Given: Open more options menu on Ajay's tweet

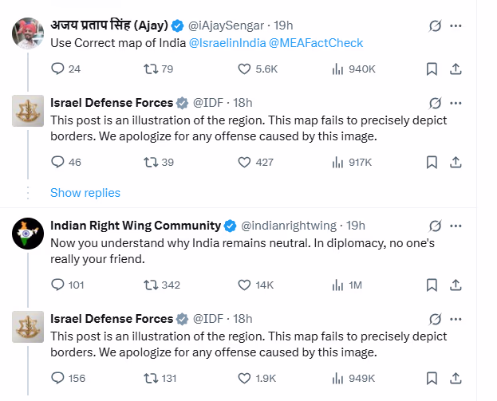Looking at the screenshot, I should [x=456, y=26].
